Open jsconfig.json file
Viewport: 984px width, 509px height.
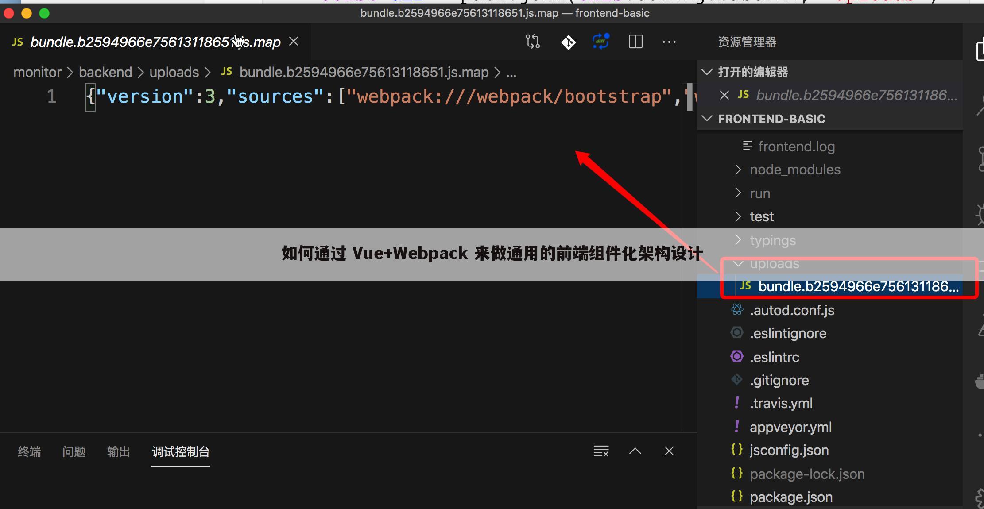point(789,450)
